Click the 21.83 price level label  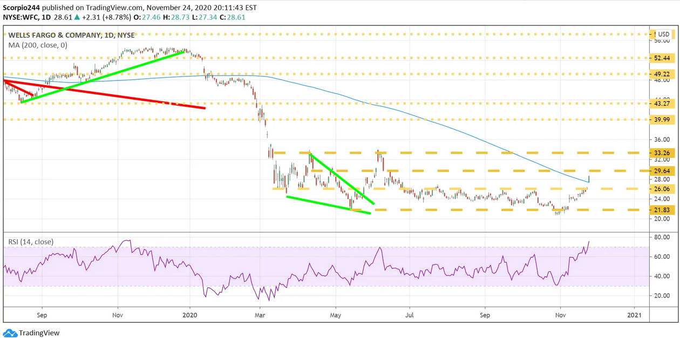[662, 210]
